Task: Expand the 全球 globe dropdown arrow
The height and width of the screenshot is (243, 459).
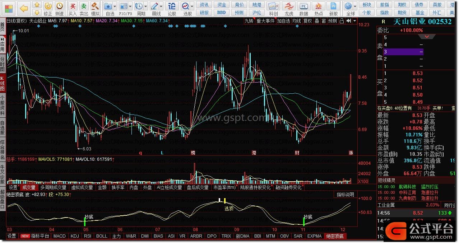Action: 355,6
